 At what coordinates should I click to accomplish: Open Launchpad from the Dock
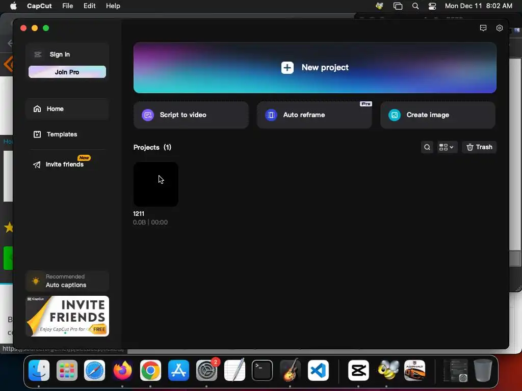coord(67,371)
